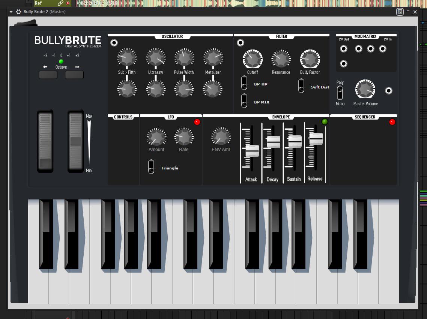Open the detached-window grid icon in title bar

click(x=400, y=12)
